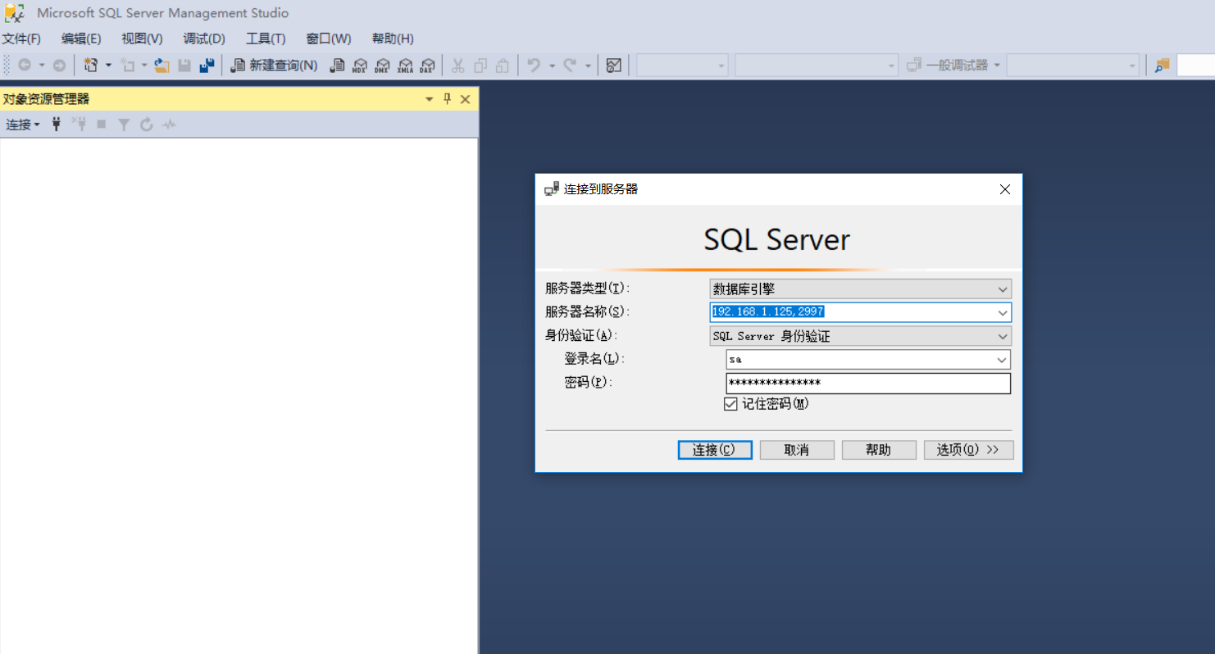Click the connect plug icon in Object Explorer
The image size is (1215, 654).
pyautogui.click(x=55, y=124)
